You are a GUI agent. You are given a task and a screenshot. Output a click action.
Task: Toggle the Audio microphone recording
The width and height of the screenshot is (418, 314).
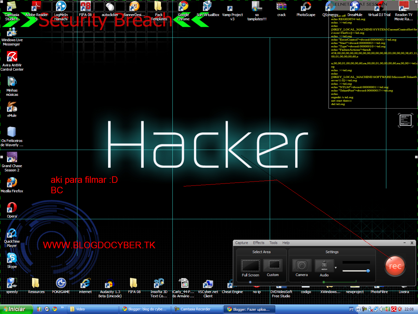pos(324,266)
